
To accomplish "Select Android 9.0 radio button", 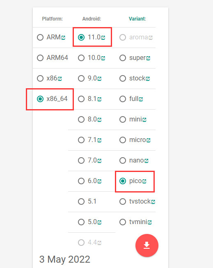I will click(81, 78).
